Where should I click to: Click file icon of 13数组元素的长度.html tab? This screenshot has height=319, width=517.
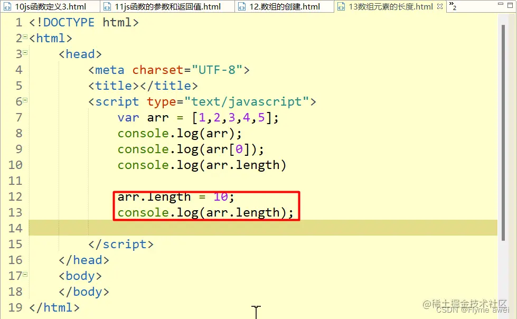pos(341,6)
